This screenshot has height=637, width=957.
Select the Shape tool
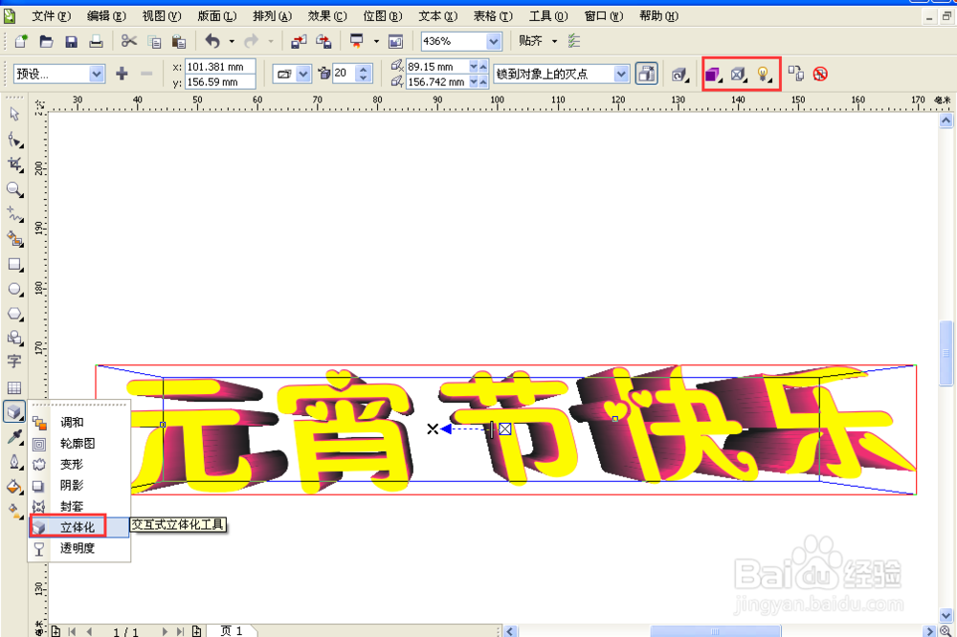(x=14, y=139)
